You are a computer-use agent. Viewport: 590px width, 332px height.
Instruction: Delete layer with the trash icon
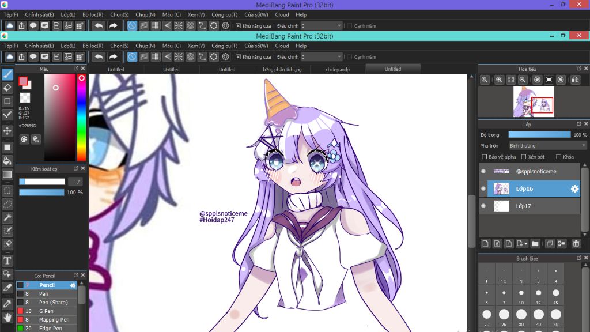576,244
